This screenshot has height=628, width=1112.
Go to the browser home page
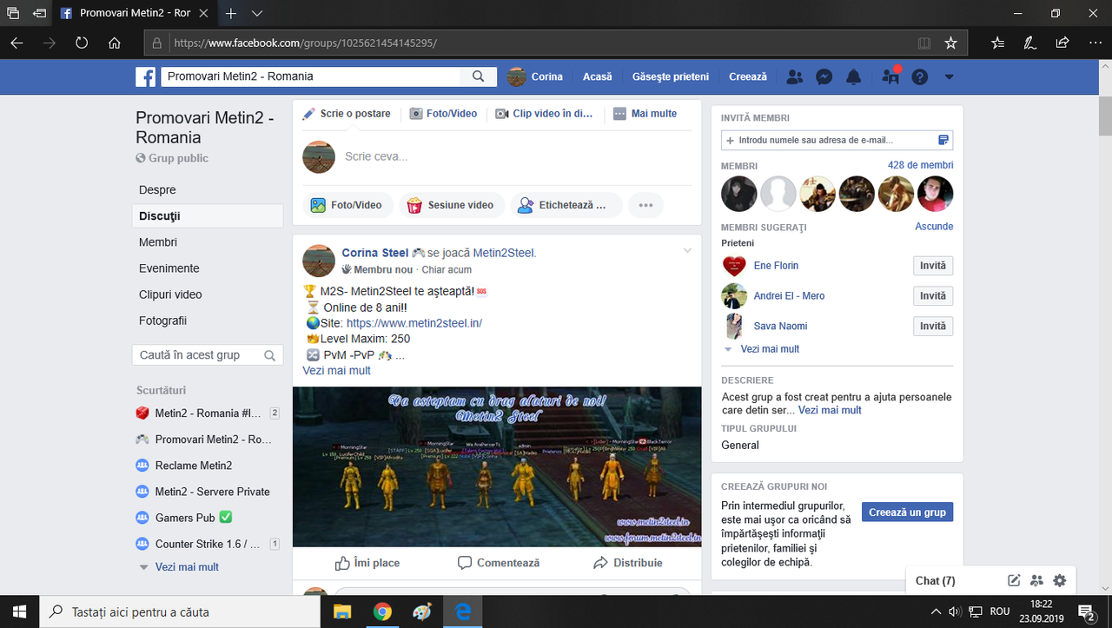(x=114, y=43)
